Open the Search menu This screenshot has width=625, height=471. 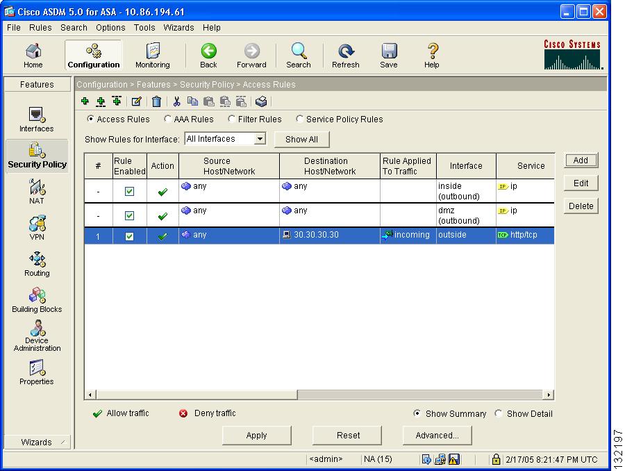point(74,28)
